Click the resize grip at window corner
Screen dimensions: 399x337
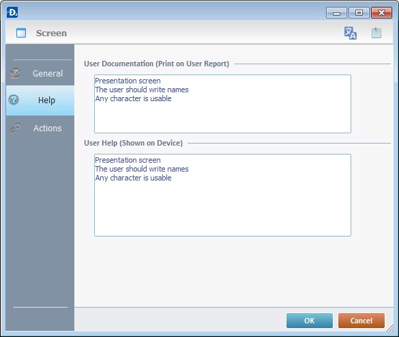point(390,328)
